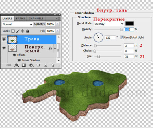The height and width of the screenshot is (128, 153).
Task: Switch to the Channels tab
Action: coord(36,18)
